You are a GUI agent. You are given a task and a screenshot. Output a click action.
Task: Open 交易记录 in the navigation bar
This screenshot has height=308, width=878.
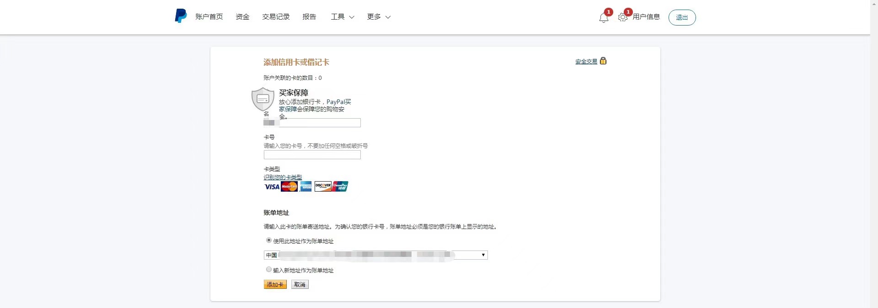pyautogui.click(x=276, y=17)
